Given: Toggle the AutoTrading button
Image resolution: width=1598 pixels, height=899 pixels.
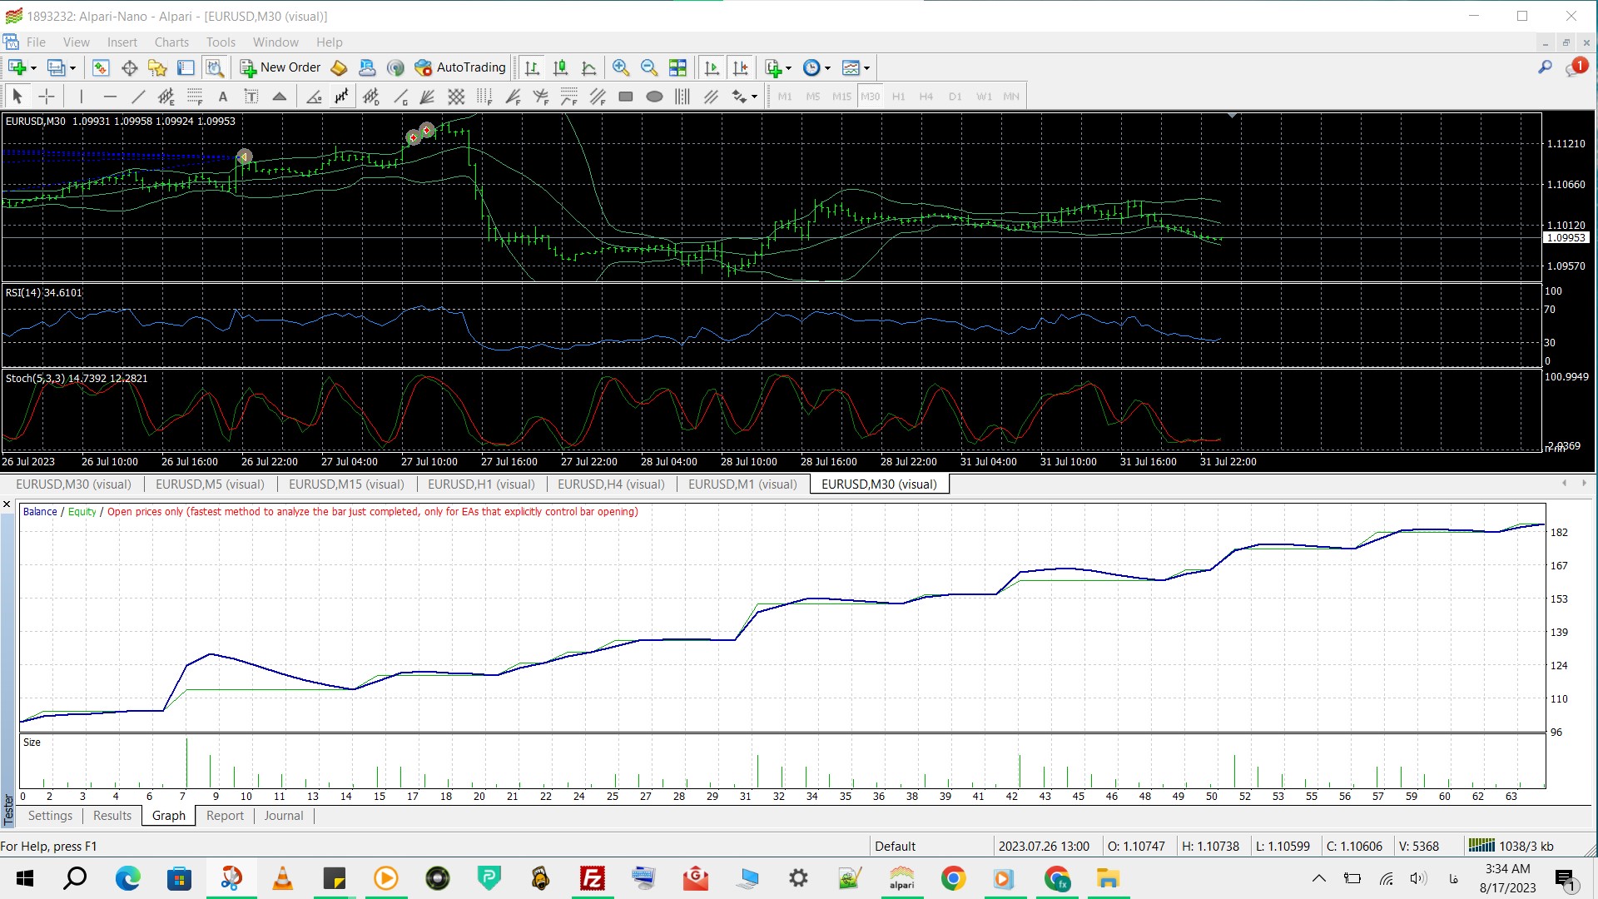Looking at the screenshot, I should pyautogui.click(x=460, y=67).
